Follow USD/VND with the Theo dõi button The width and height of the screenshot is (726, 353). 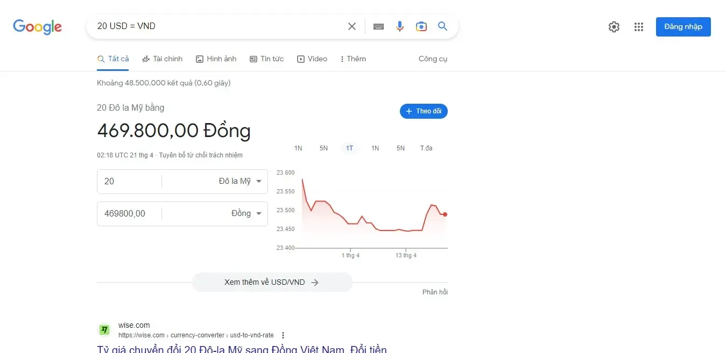tap(424, 111)
